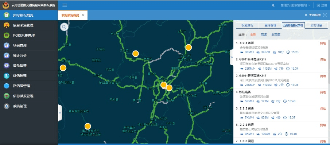Viewport: 330px width, 145px height.
Task: Click the map search magnifier icon
Action: tap(64, 26)
